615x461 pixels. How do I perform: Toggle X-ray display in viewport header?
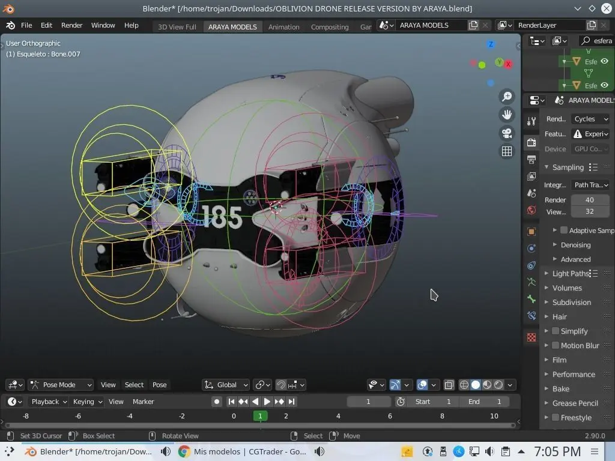[449, 385]
